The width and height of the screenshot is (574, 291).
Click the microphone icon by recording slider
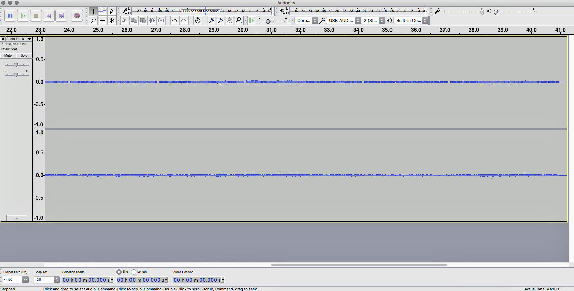coord(437,11)
